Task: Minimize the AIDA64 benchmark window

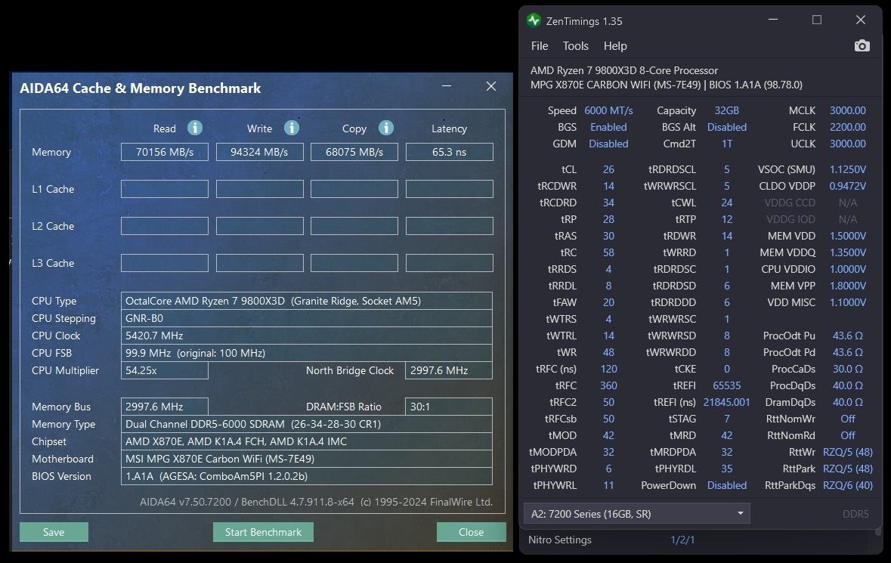Action: coord(447,86)
